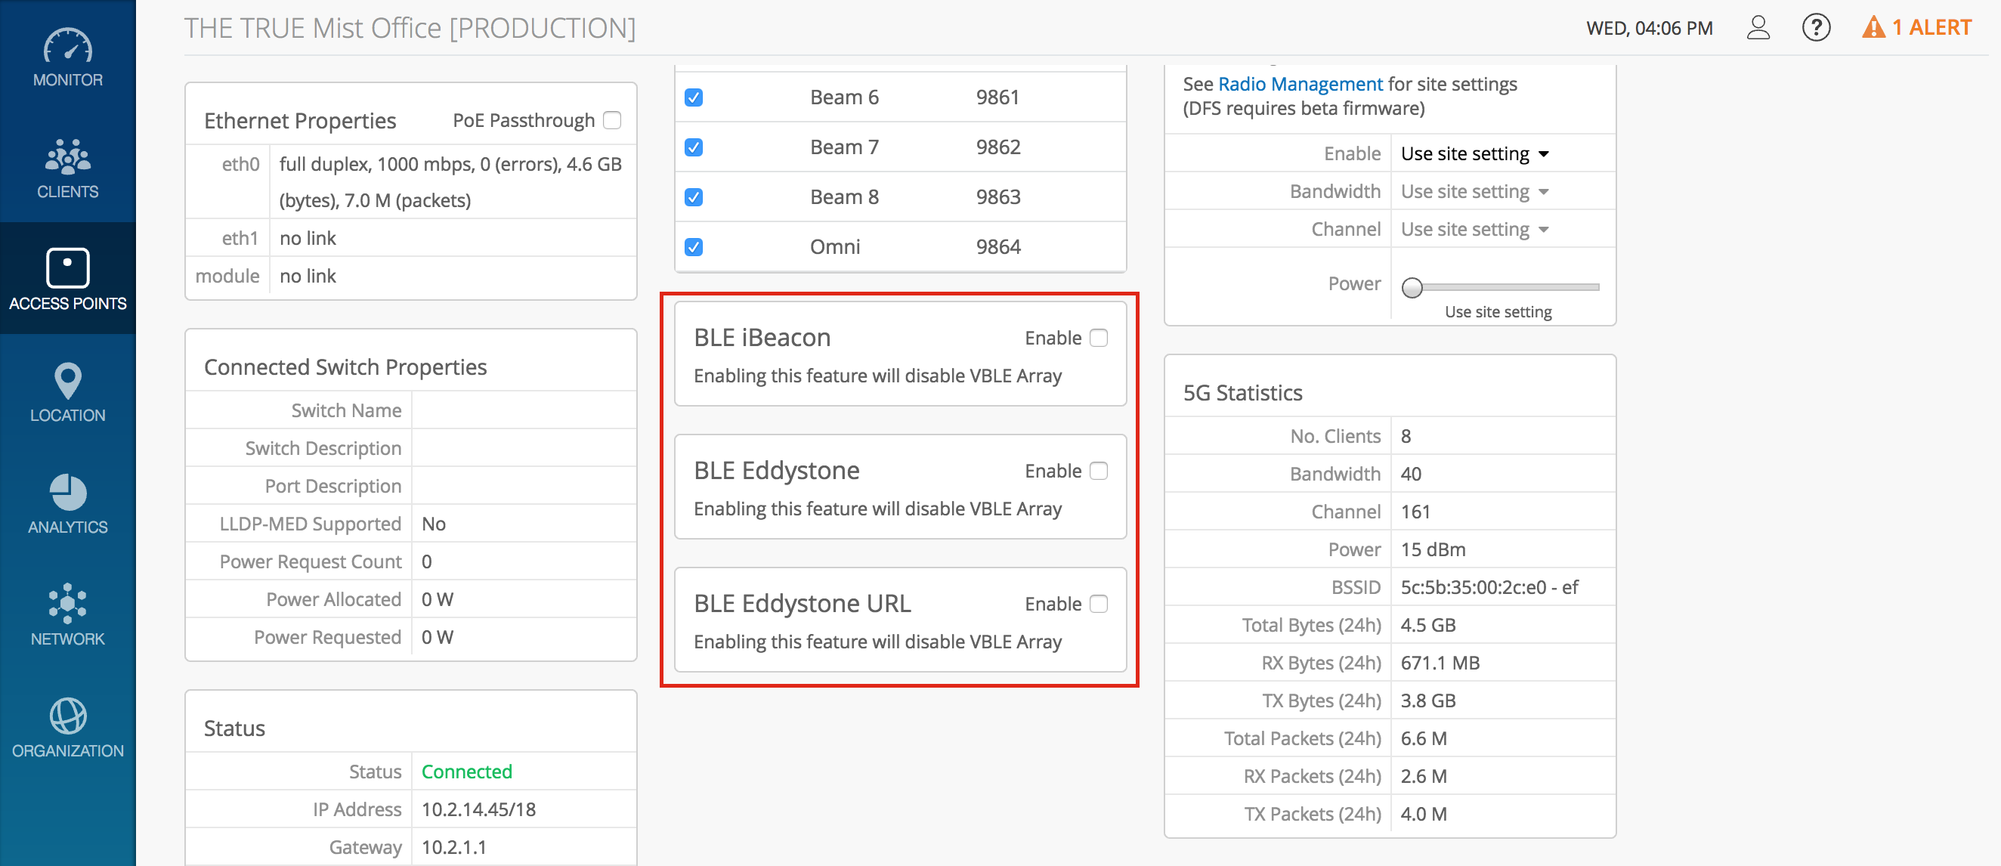The image size is (2001, 866).
Task: Click the Power slider handle
Action: coord(1412,287)
